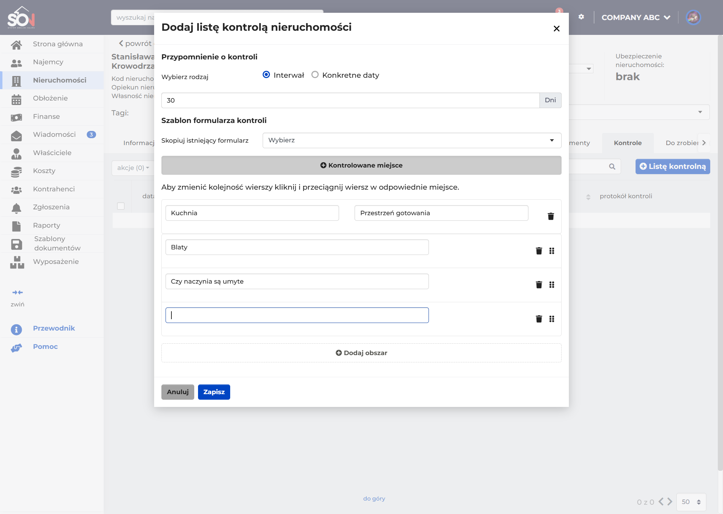Open user avatar menu
The image size is (723, 514).
[693, 17]
